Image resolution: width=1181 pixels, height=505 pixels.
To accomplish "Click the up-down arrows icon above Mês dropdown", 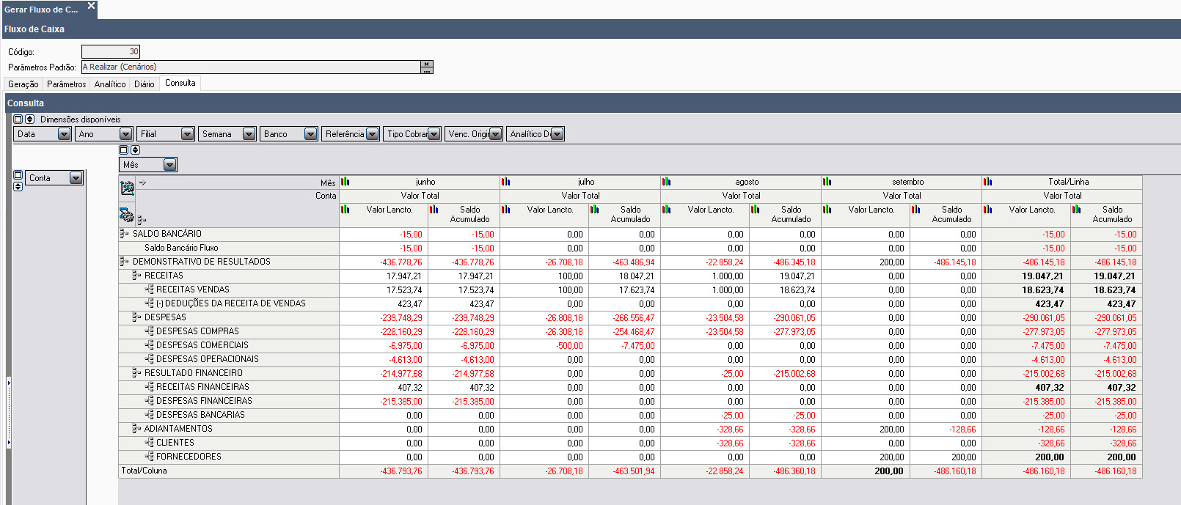I will (135, 150).
